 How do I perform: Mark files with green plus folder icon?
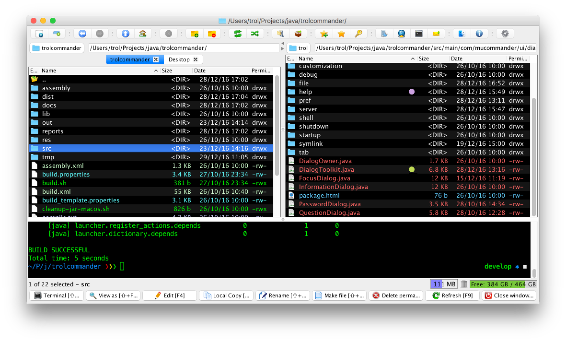click(194, 34)
